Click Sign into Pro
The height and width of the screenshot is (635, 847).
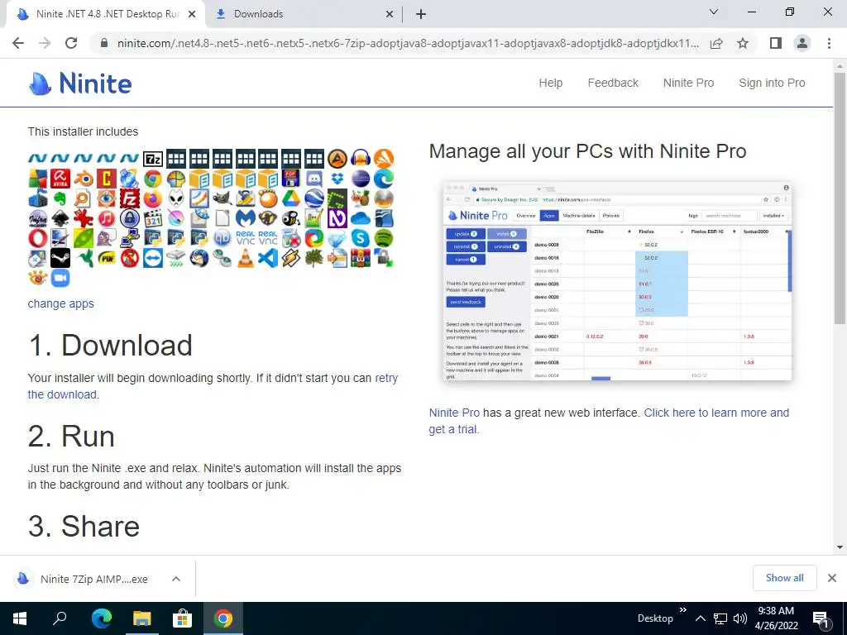pyautogui.click(x=772, y=83)
